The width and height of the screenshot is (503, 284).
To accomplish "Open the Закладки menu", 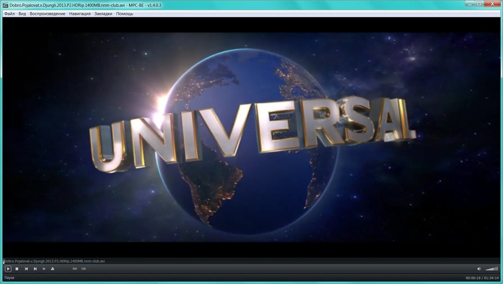I will pyautogui.click(x=103, y=14).
